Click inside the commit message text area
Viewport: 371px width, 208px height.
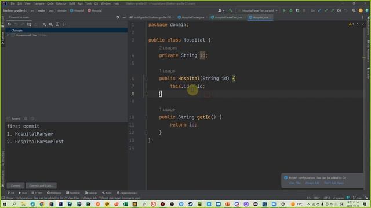(x=67, y=151)
